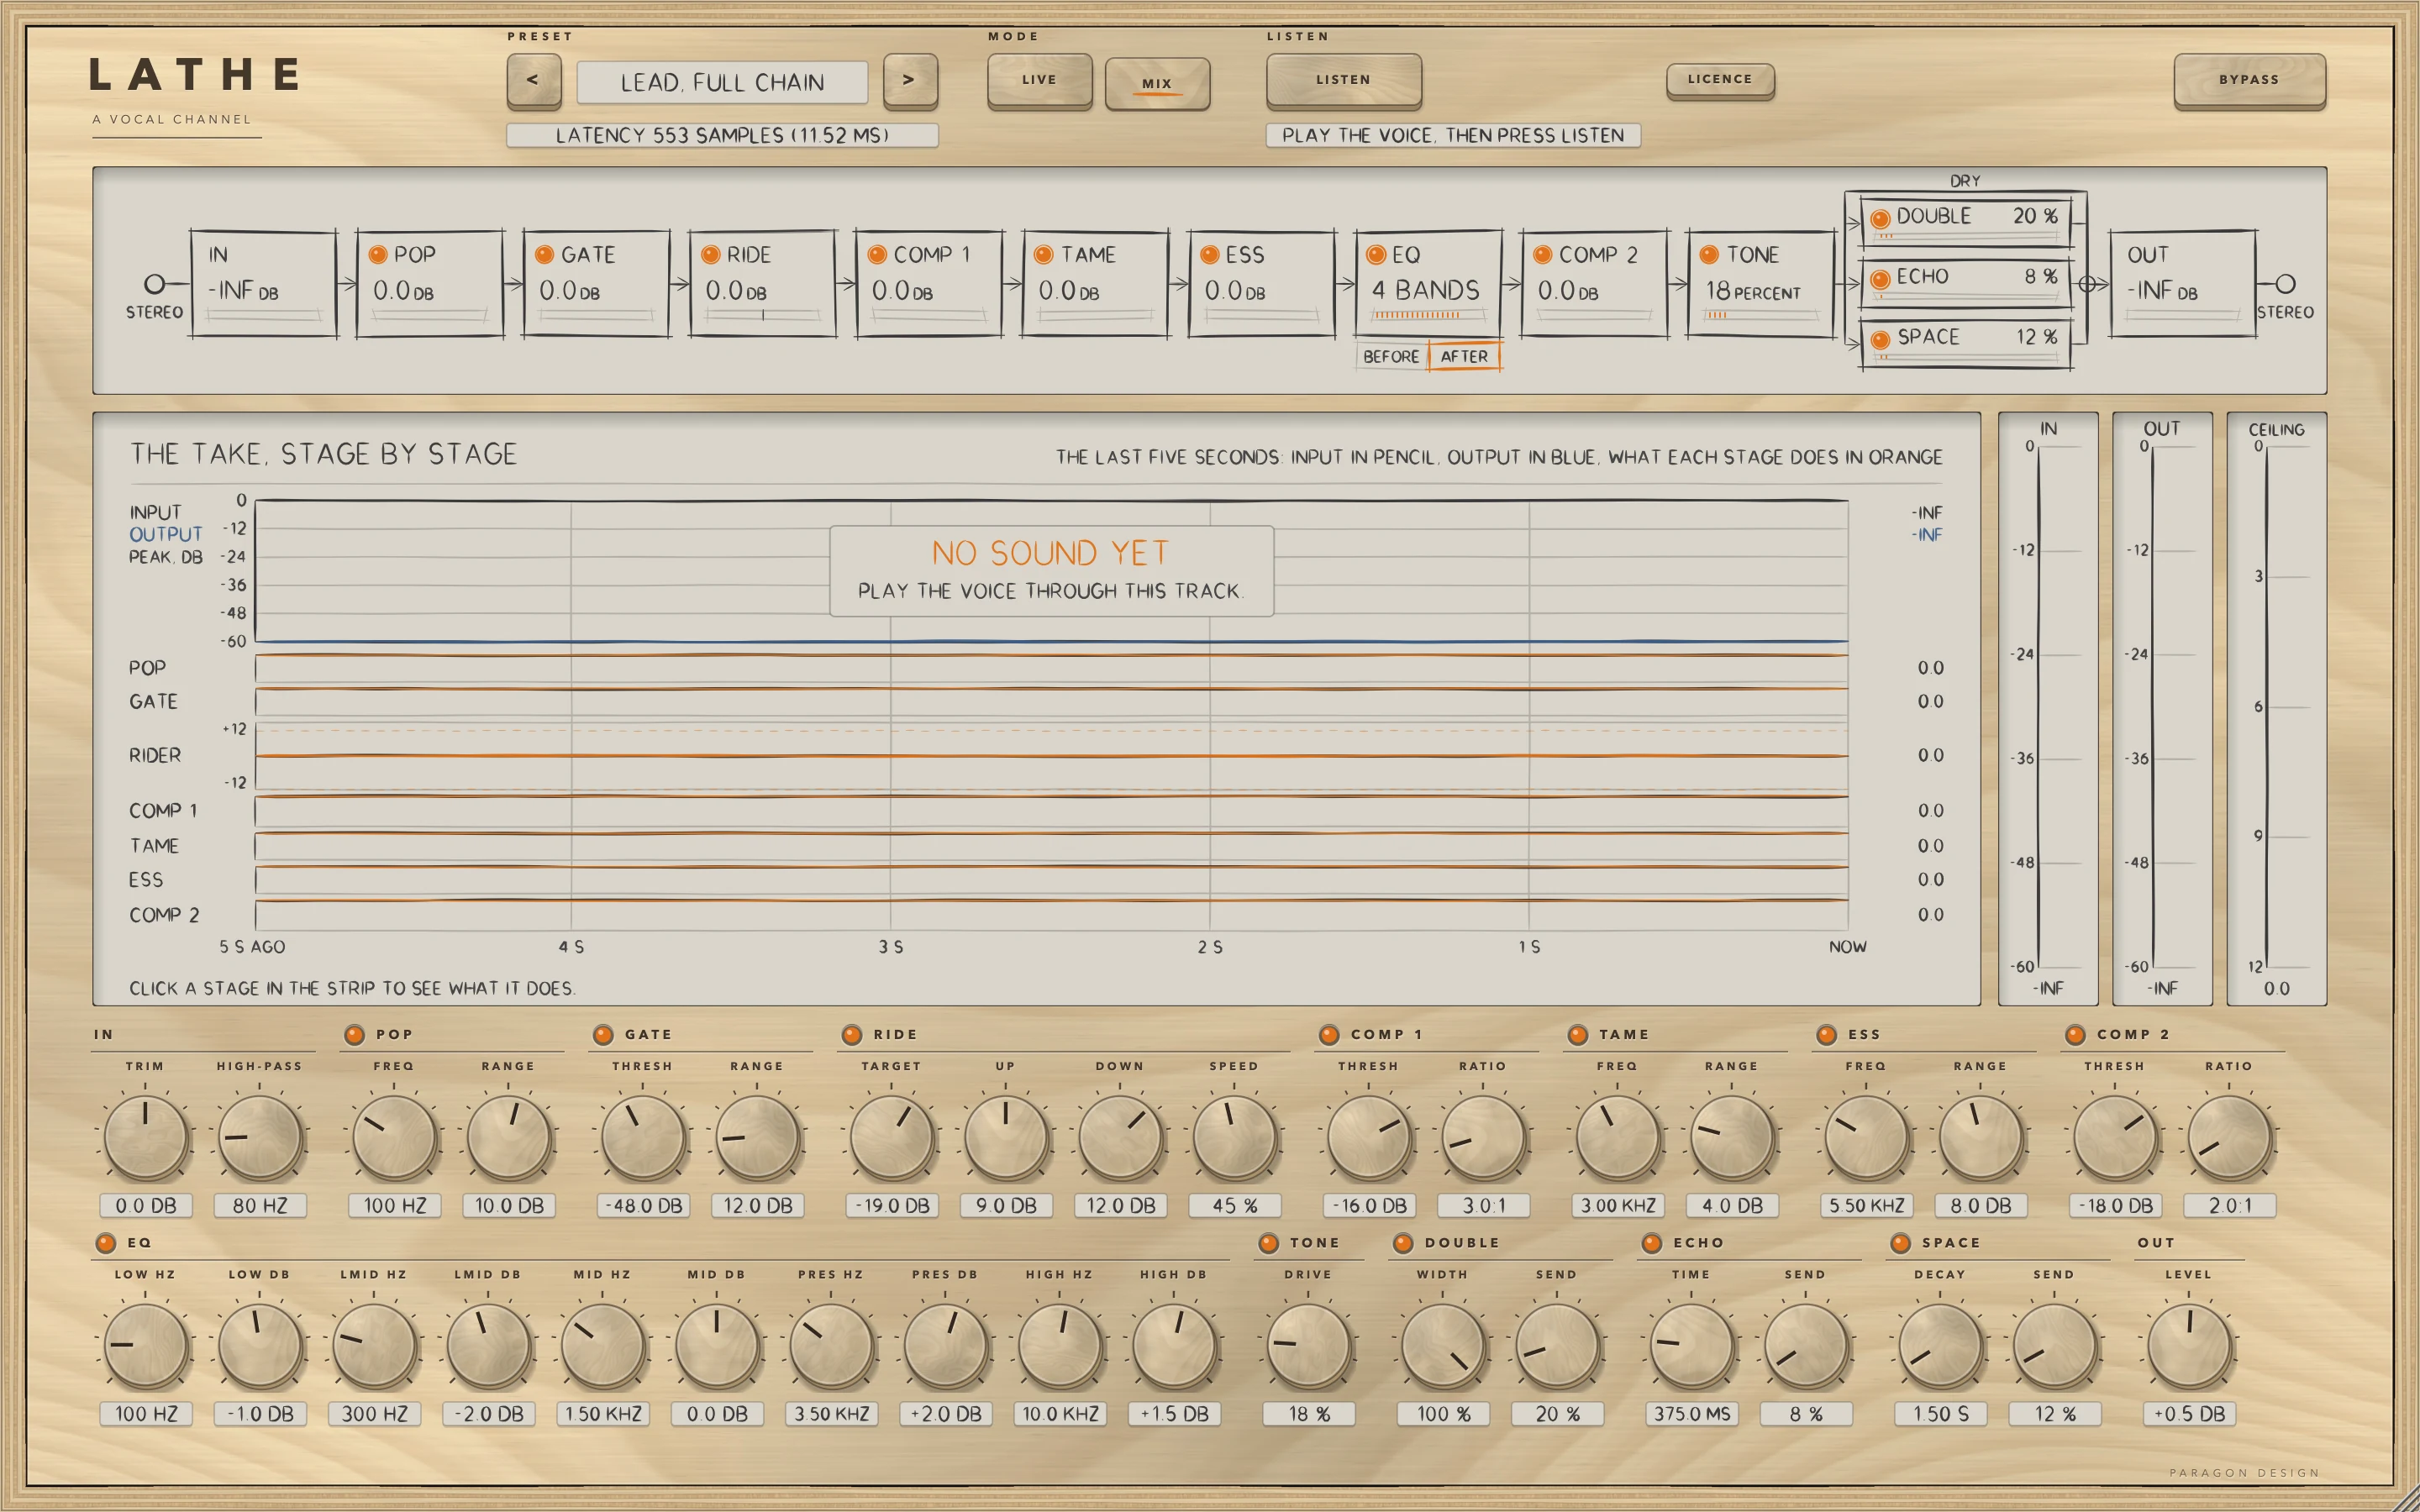
Task: Toggle the ECHO send LED in strip
Action: tap(1880, 279)
